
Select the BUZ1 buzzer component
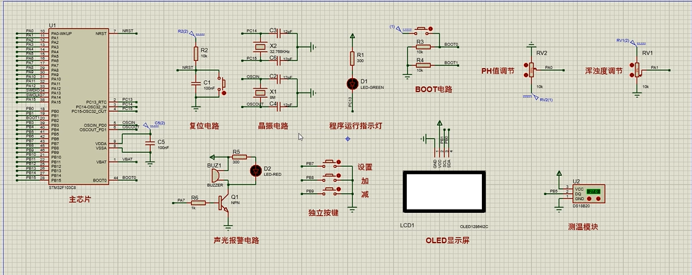pyautogui.click(x=216, y=176)
